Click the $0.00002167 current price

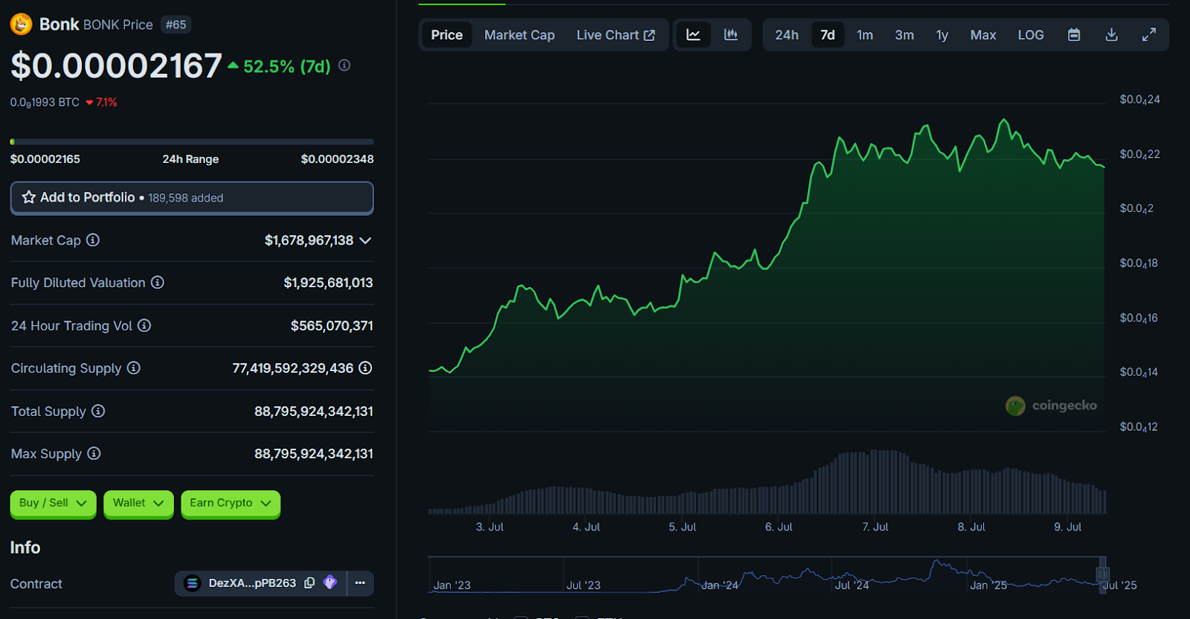pyautogui.click(x=116, y=65)
